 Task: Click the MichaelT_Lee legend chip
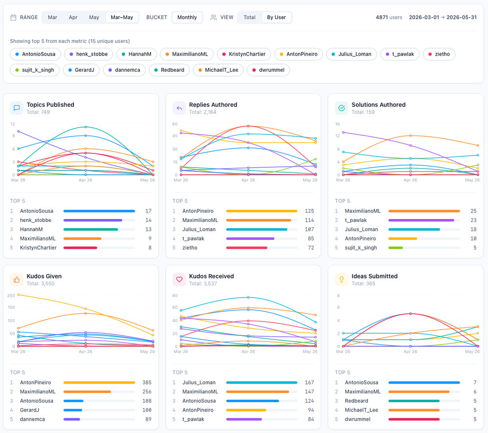point(218,70)
